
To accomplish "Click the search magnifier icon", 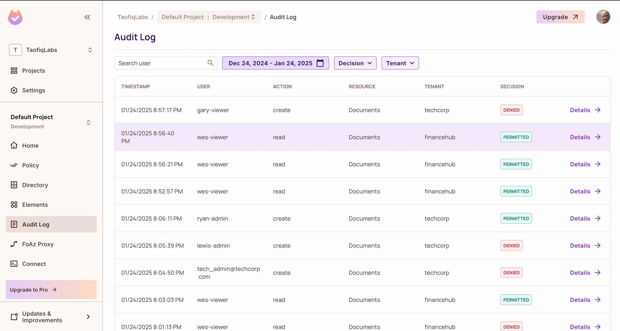I will (210, 63).
